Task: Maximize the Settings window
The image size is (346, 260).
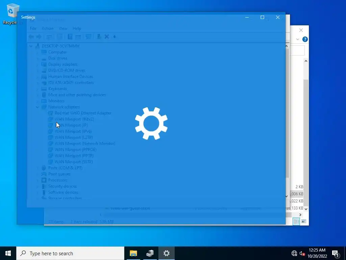Action: click(262, 17)
